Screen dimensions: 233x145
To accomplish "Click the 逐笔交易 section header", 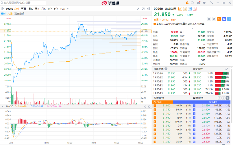I will [x=158, y=69].
